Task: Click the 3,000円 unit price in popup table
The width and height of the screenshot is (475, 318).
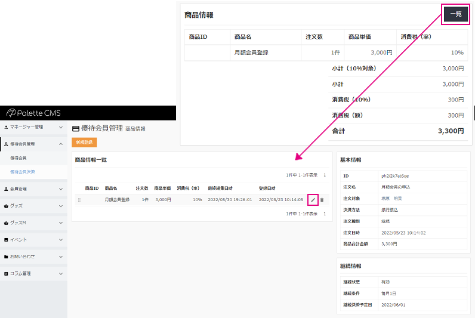Action: coord(381,53)
